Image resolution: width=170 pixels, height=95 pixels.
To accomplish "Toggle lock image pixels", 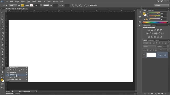I will pyautogui.click(x=151, y=50).
